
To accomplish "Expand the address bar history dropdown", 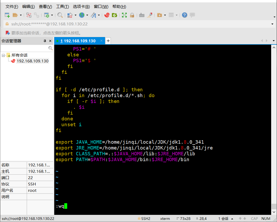I will click(x=273, y=24).
